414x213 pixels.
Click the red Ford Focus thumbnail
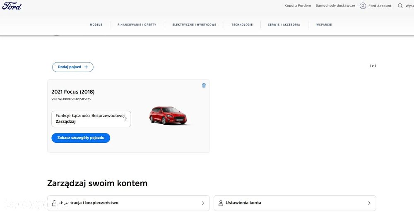pos(168,115)
